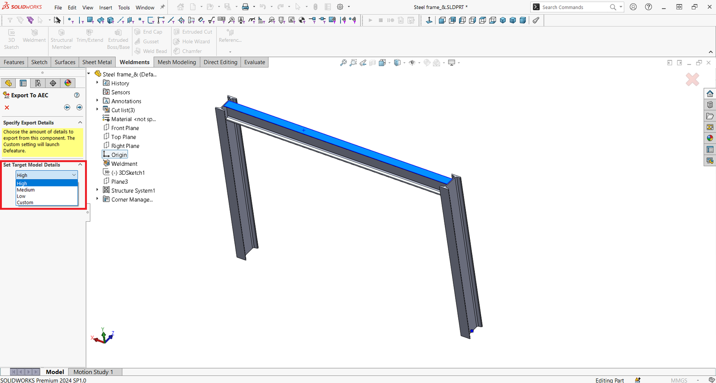Expand the Cut list(3) tree node

click(x=97, y=109)
